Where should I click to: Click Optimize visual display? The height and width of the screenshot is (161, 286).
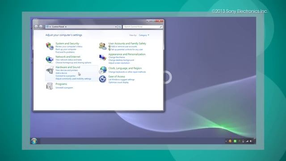point(118,82)
